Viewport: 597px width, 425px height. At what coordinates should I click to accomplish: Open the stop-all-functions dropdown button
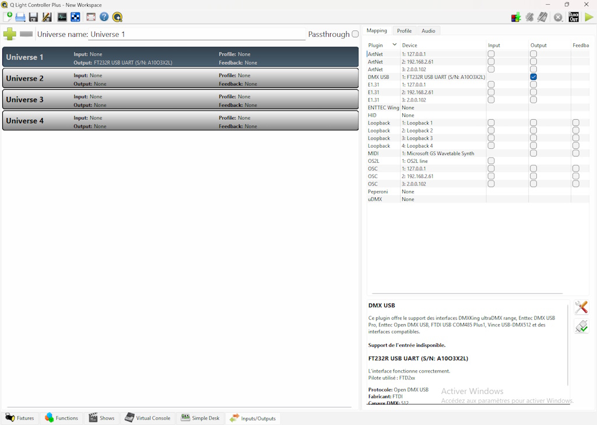558,17
